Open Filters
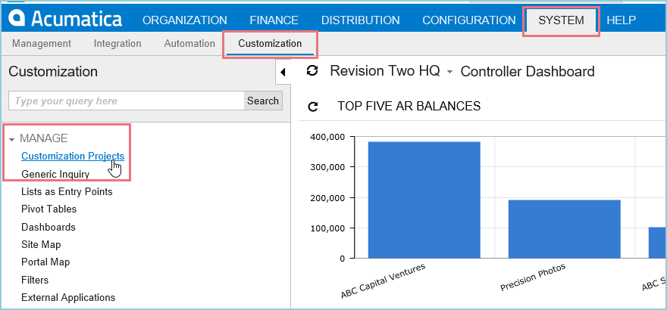This screenshot has width=667, height=310. [x=35, y=280]
